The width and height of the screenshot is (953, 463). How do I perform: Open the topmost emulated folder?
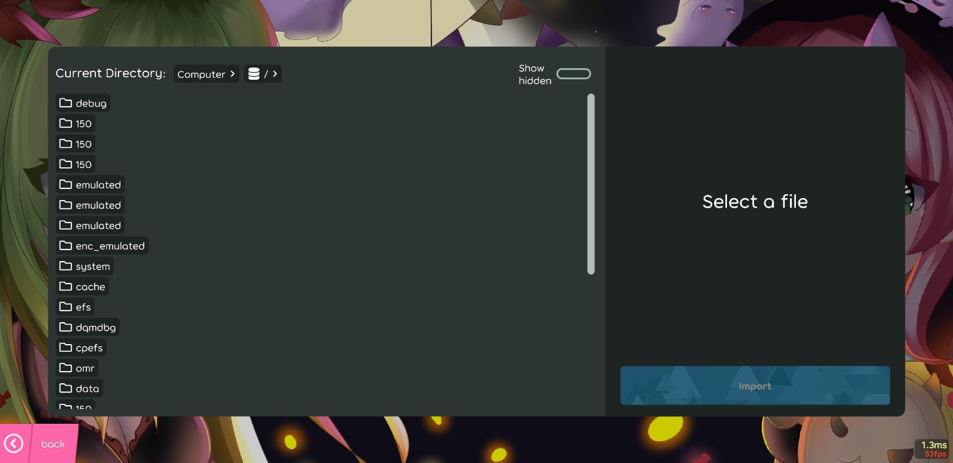click(x=90, y=185)
